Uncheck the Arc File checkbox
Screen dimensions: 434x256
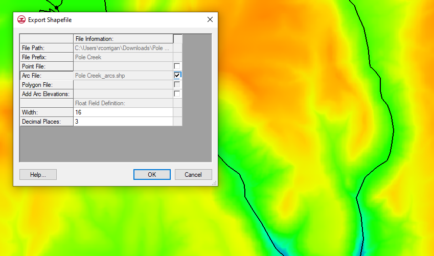[x=177, y=75]
